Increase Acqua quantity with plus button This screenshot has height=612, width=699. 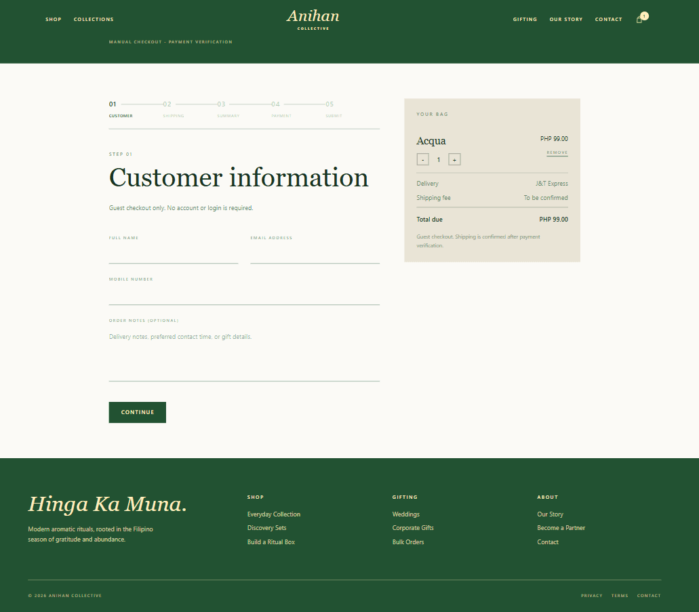(454, 159)
